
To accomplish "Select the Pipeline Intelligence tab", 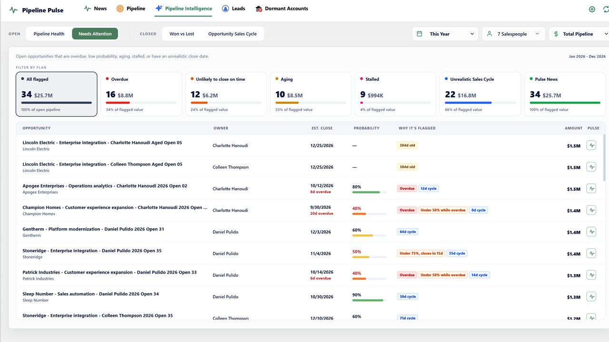I will point(183,9).
